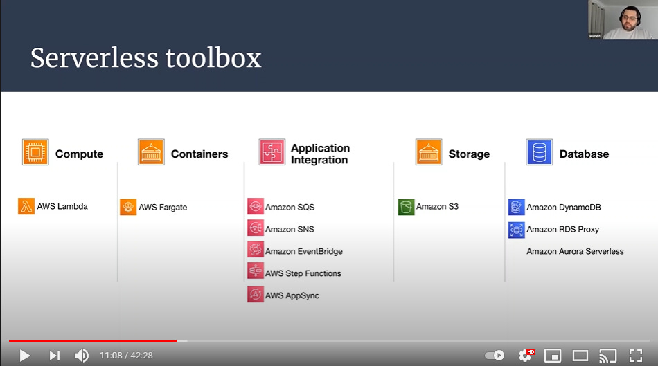
Task: Enable miniplayer mode
Action: click(553, 356)
